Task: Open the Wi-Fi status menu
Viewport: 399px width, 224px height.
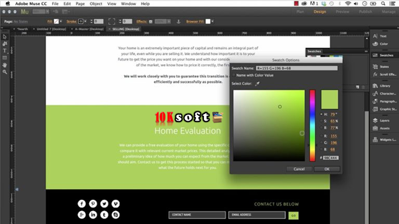Action: pyautogui.click(x=348, y=4)
